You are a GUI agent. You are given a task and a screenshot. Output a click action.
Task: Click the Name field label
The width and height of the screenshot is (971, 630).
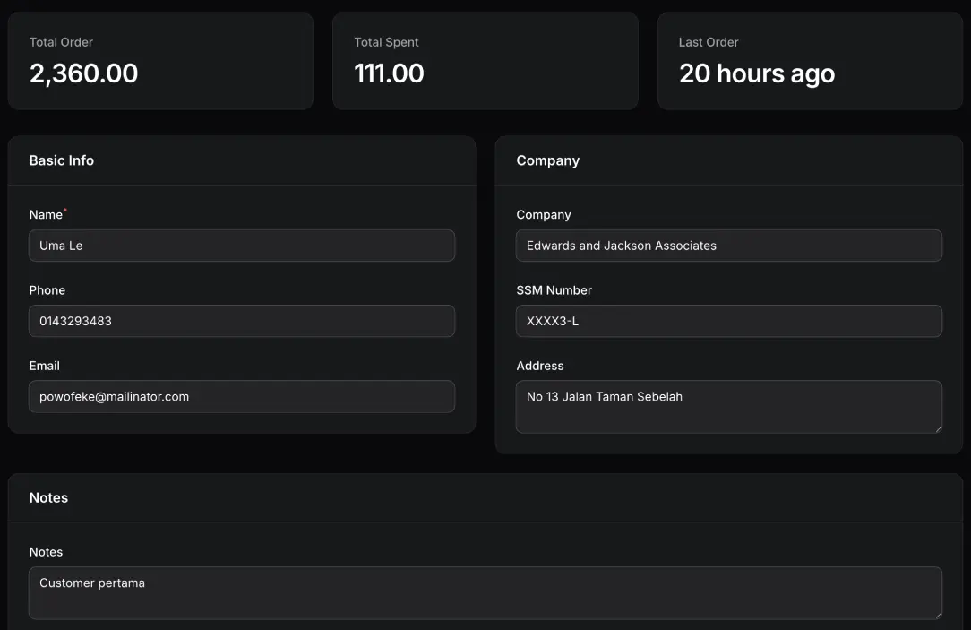pos(46,214)
